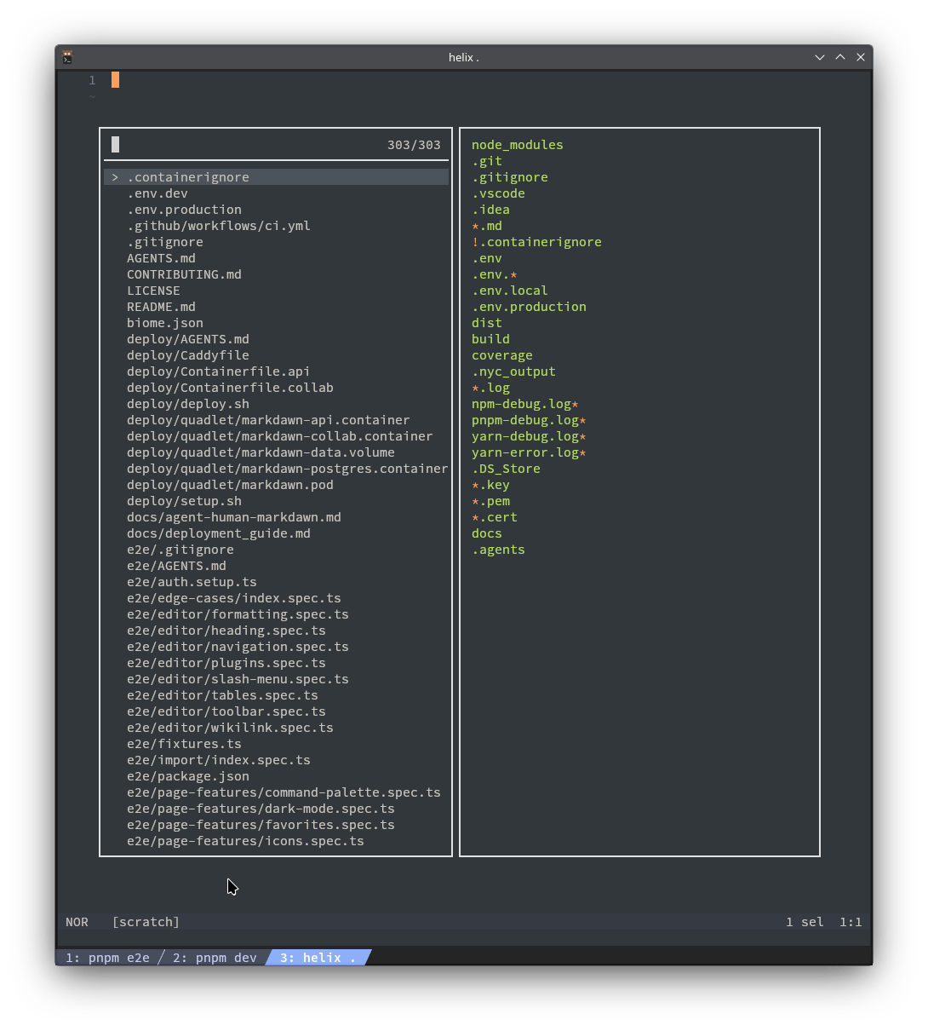Screen dimensions: 928x1031
Task: Click the terminal app icon in title bar
Action: (67, 57)
